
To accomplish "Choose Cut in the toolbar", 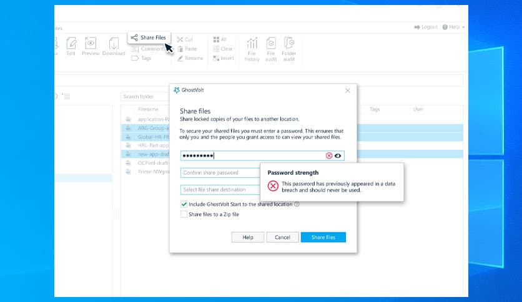I will tap(185, 39).
